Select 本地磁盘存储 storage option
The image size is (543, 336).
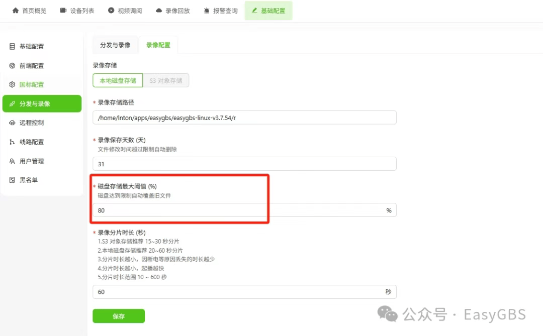click(118, 80)
